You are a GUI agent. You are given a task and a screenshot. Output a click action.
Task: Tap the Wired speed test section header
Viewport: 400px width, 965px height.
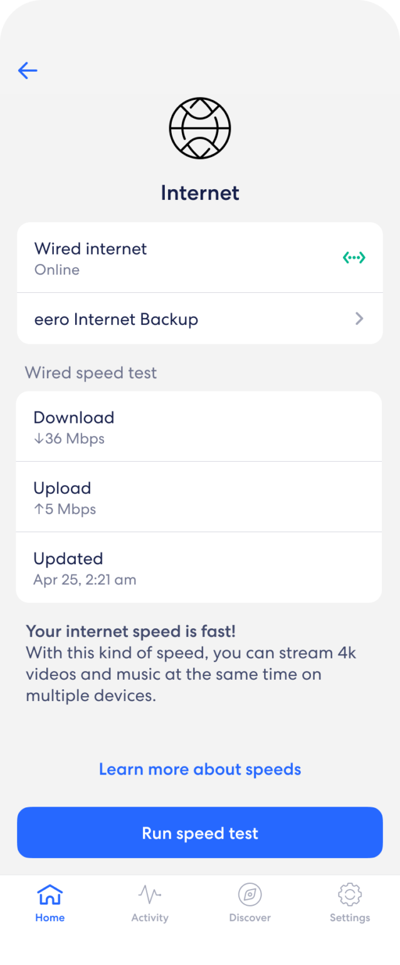(91, 372)
